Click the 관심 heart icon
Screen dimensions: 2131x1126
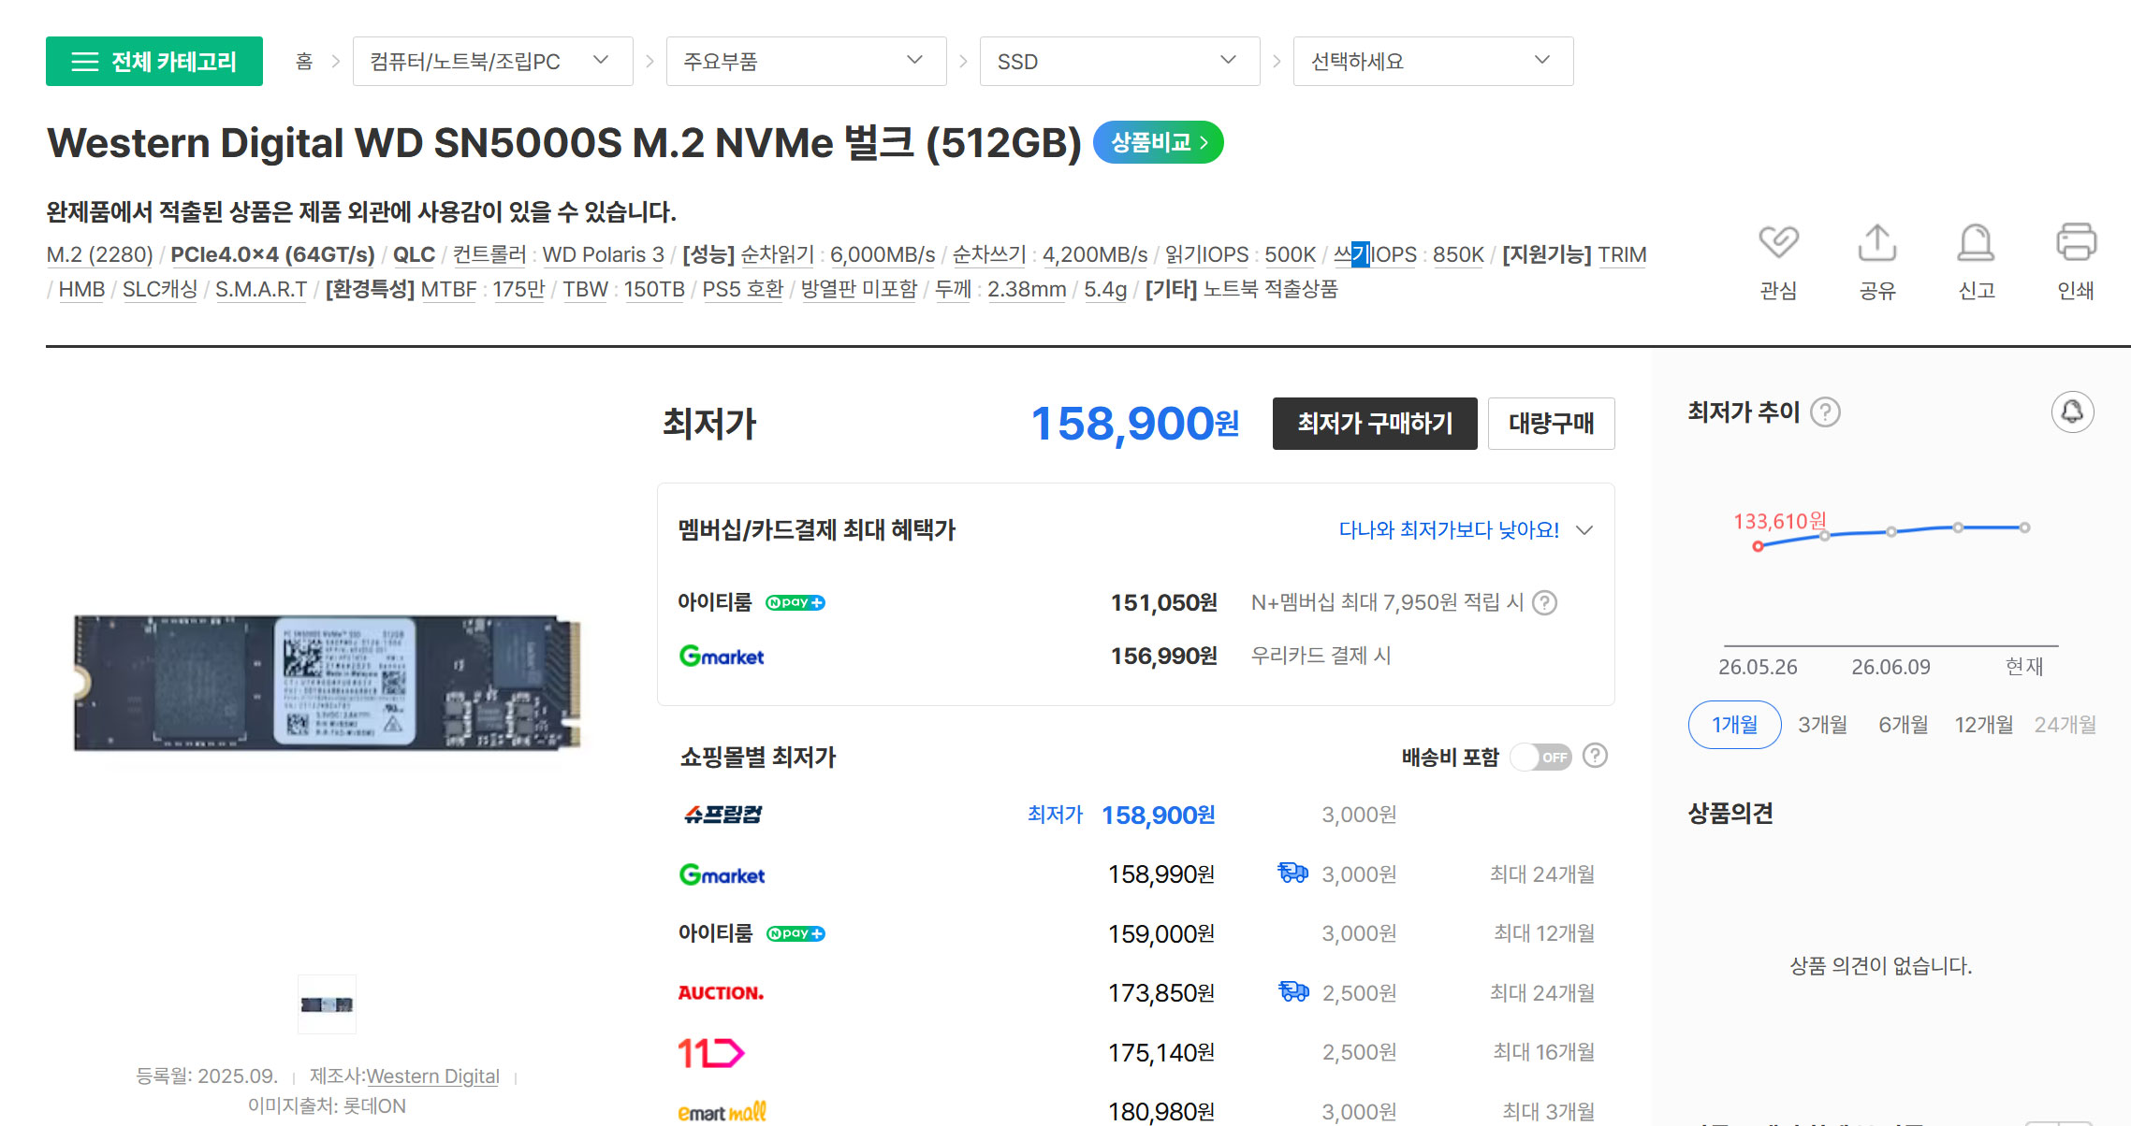click(x=1778, y=243)
